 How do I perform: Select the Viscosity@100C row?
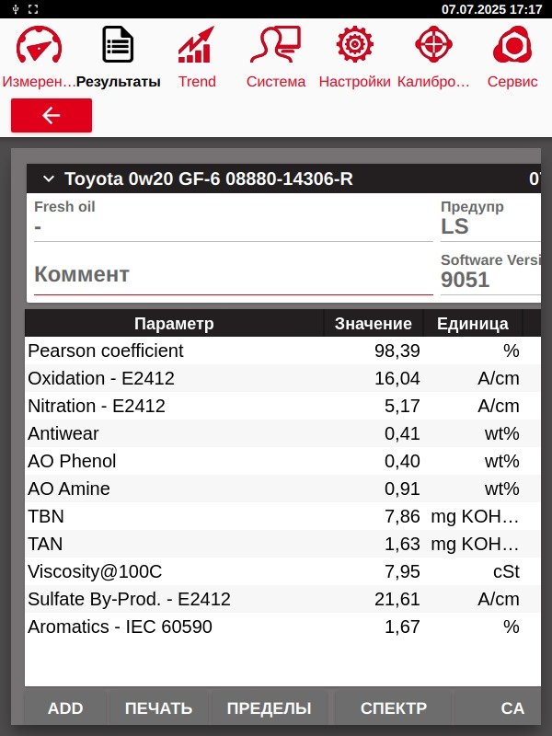click(282, 571)
